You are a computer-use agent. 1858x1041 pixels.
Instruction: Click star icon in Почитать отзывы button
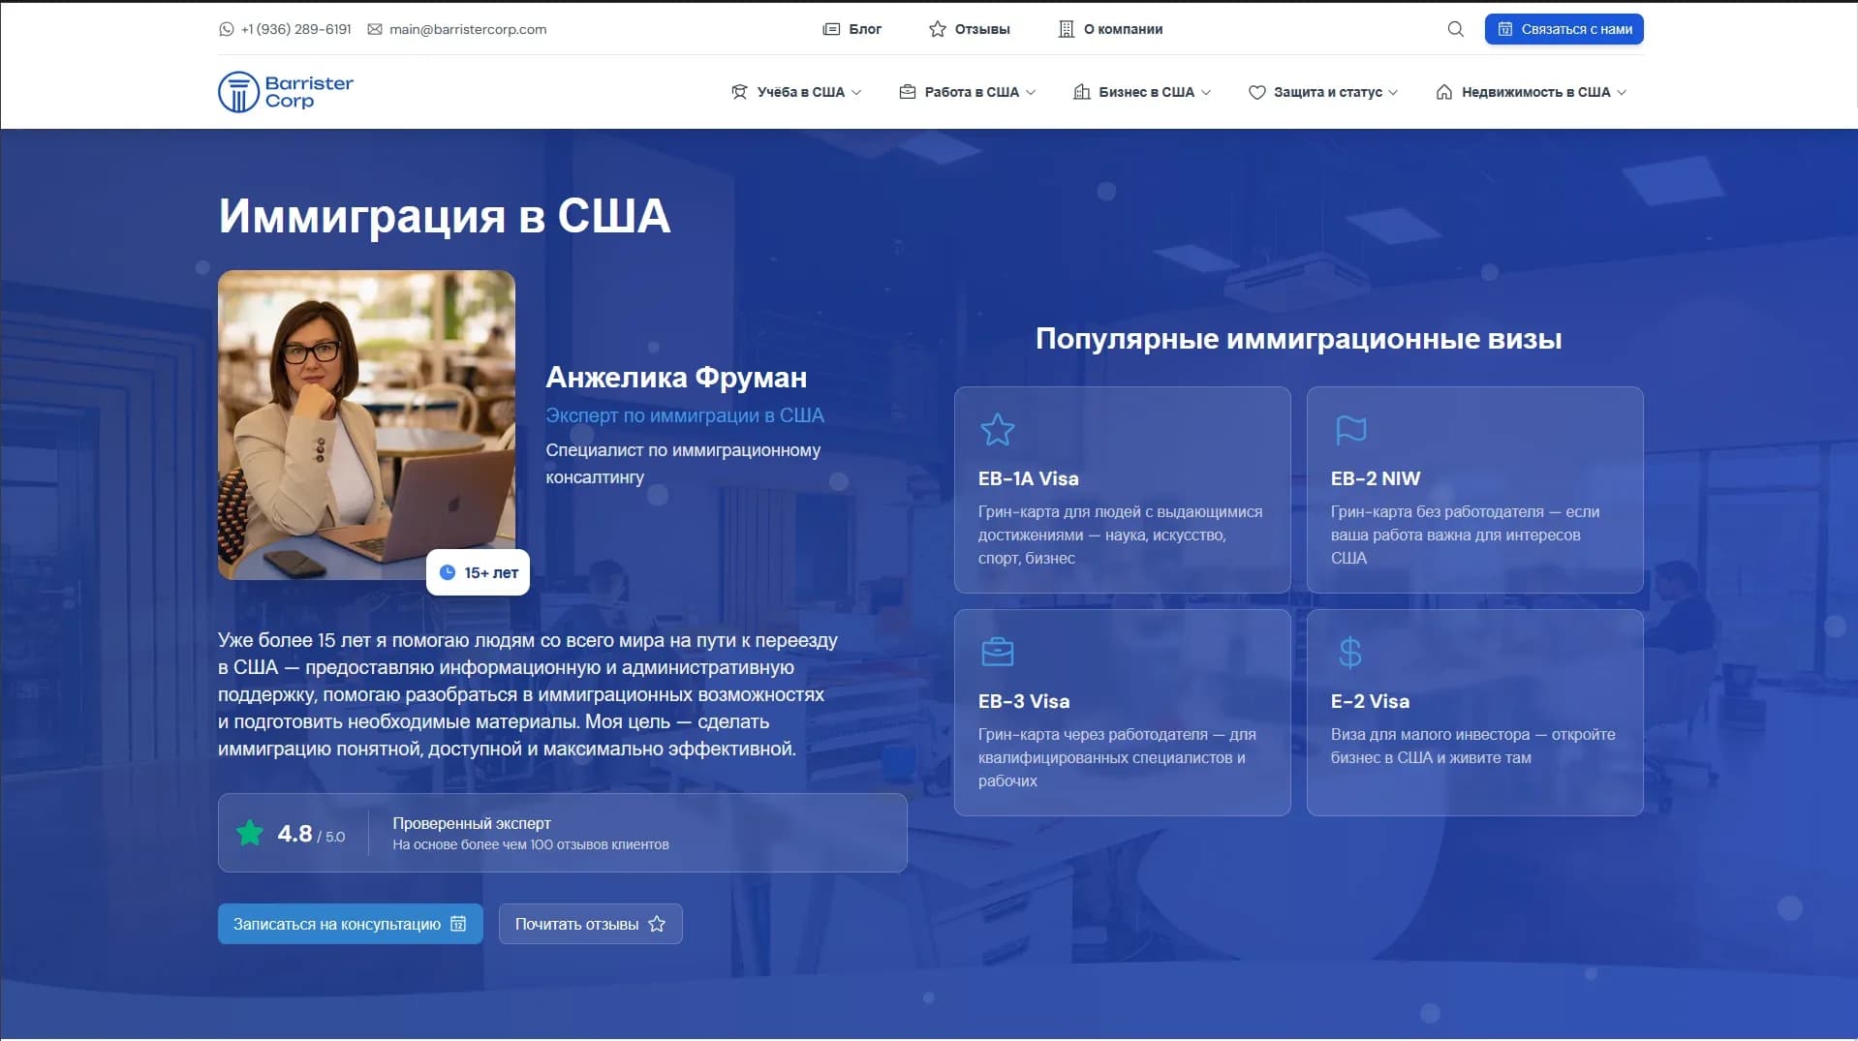tap(657, 924)
